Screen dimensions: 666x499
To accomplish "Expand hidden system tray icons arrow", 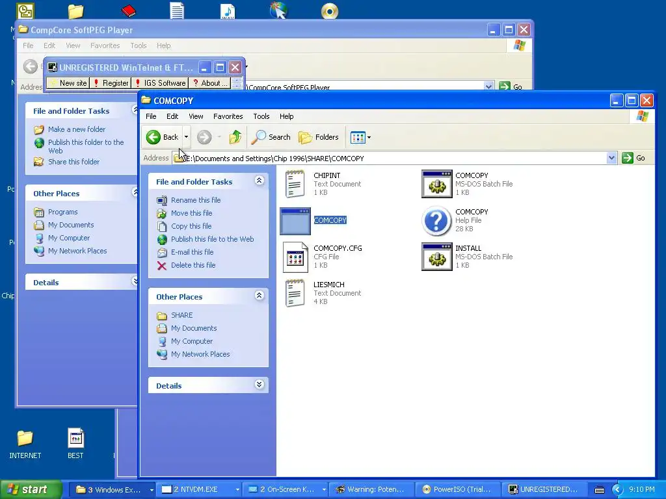I will [617, 490].
